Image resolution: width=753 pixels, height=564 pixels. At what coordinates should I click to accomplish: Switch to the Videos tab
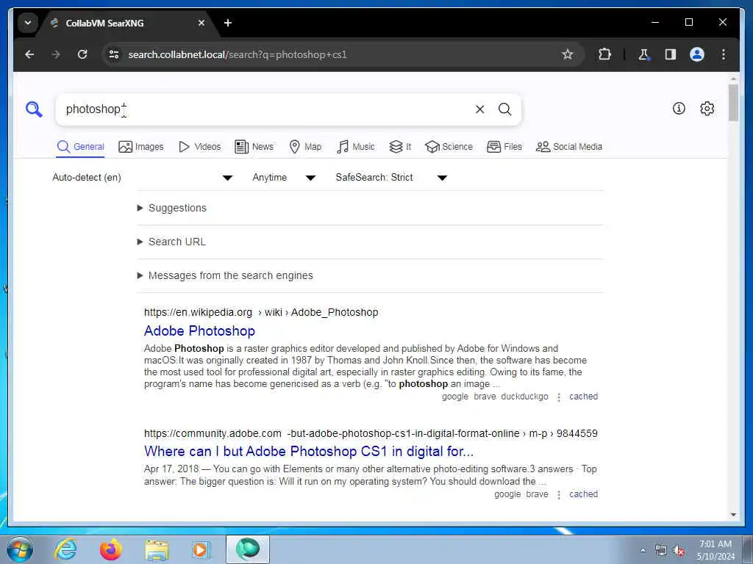(x=199, y=147)
